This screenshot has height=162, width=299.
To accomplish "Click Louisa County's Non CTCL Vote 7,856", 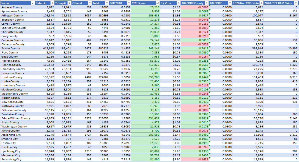I will click(x=248, y=81).
